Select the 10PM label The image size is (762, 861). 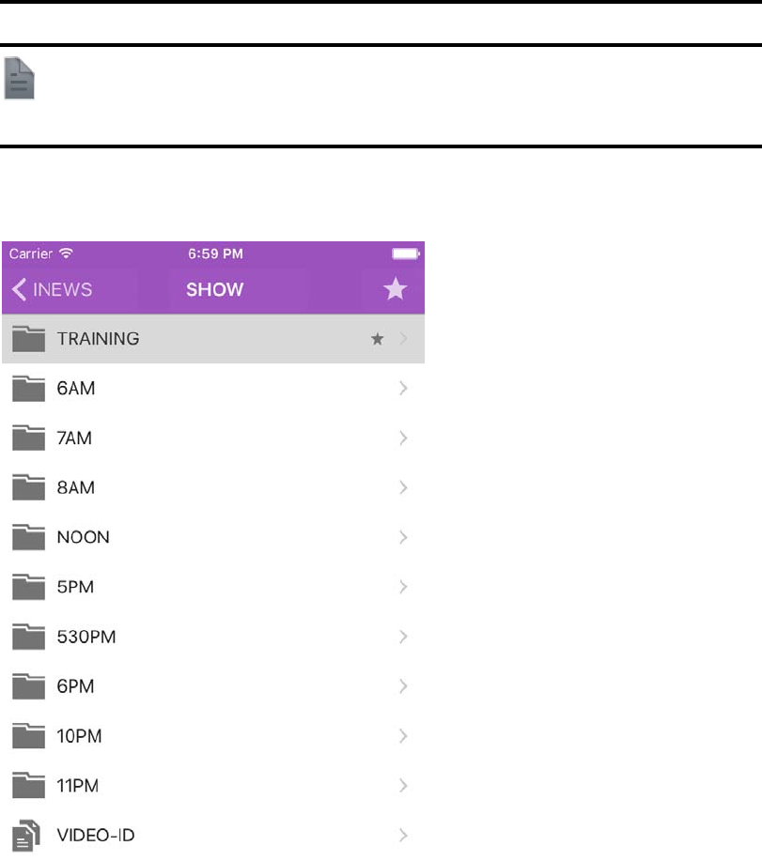click(x=79, y=736)
